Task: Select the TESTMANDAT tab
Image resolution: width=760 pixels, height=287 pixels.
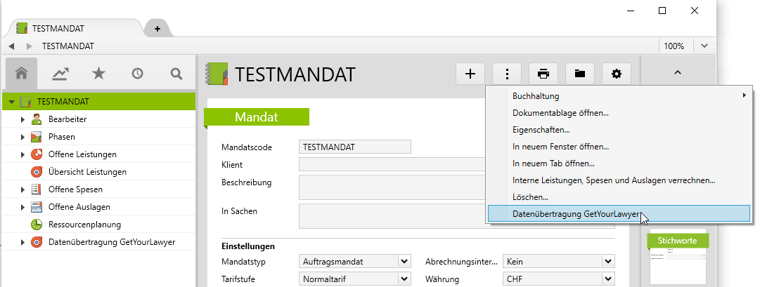Action: [x=72, y=28]
